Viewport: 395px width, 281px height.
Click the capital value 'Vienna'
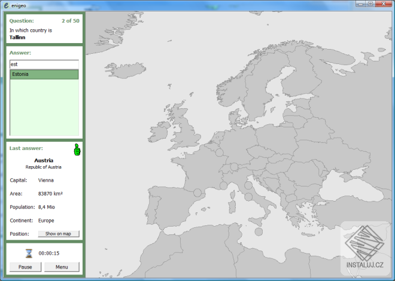46,181
